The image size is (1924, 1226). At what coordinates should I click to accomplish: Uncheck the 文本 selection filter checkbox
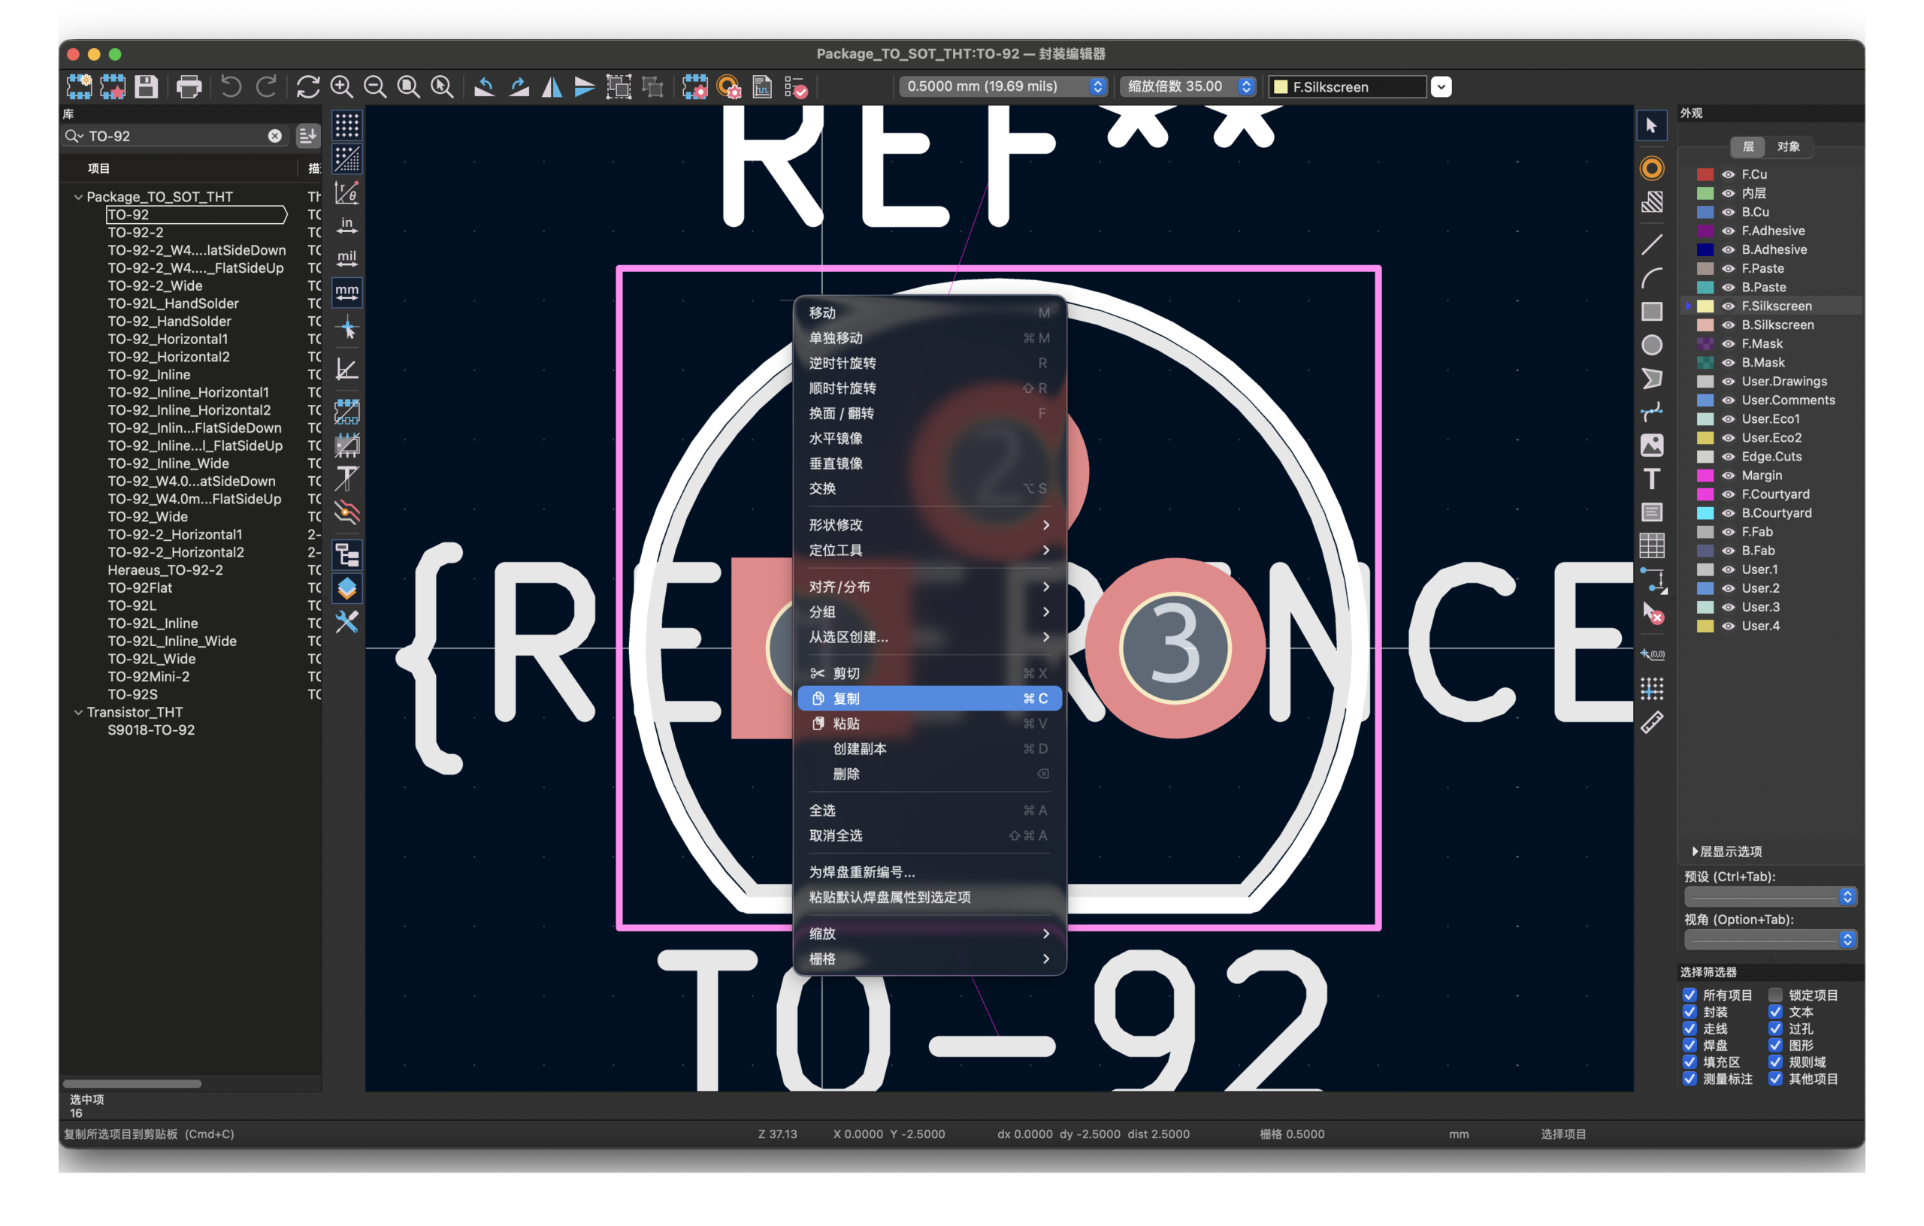(1775, 1012)
